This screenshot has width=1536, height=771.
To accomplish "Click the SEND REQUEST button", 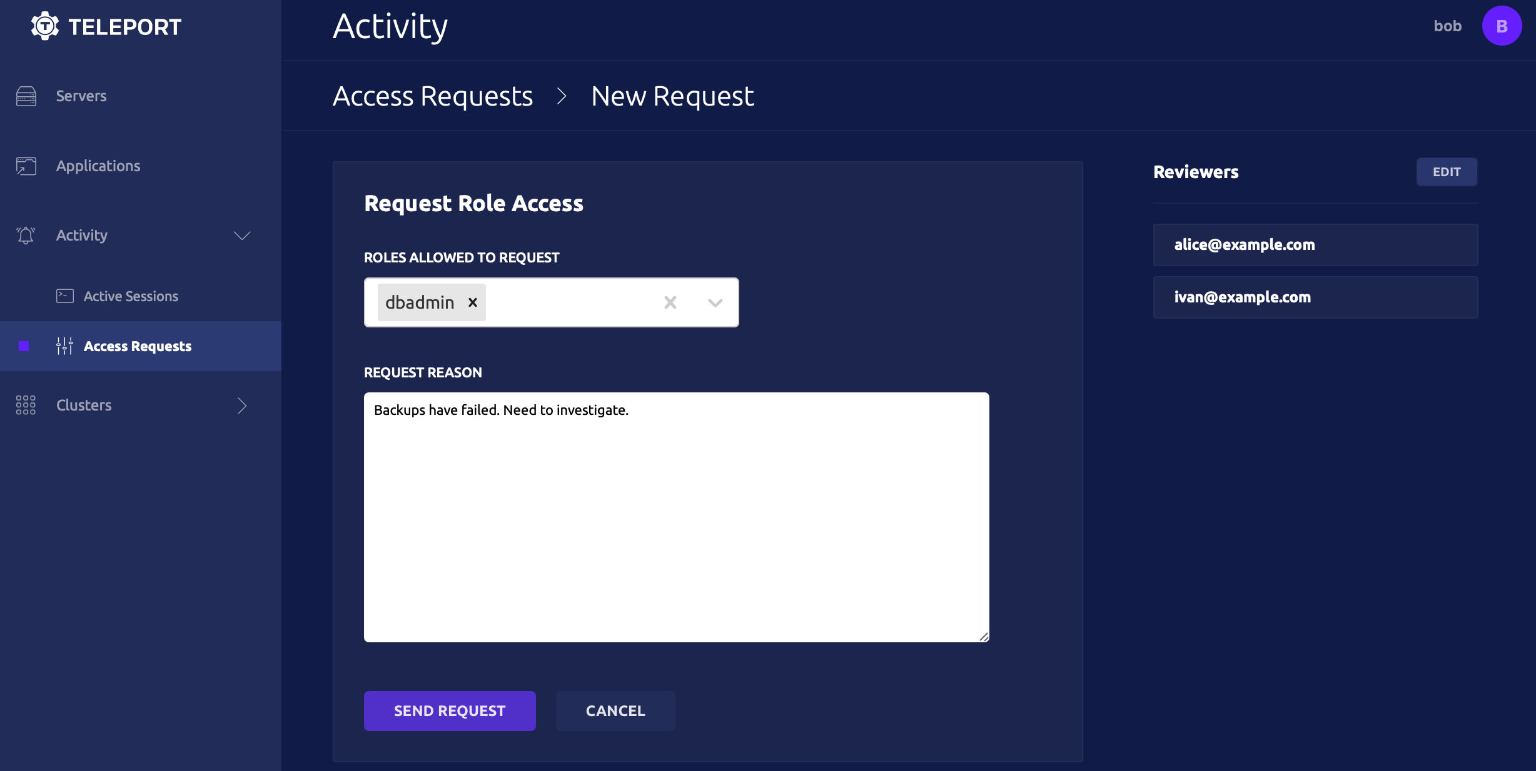I will pyautogui.click(x=450, y=710).
